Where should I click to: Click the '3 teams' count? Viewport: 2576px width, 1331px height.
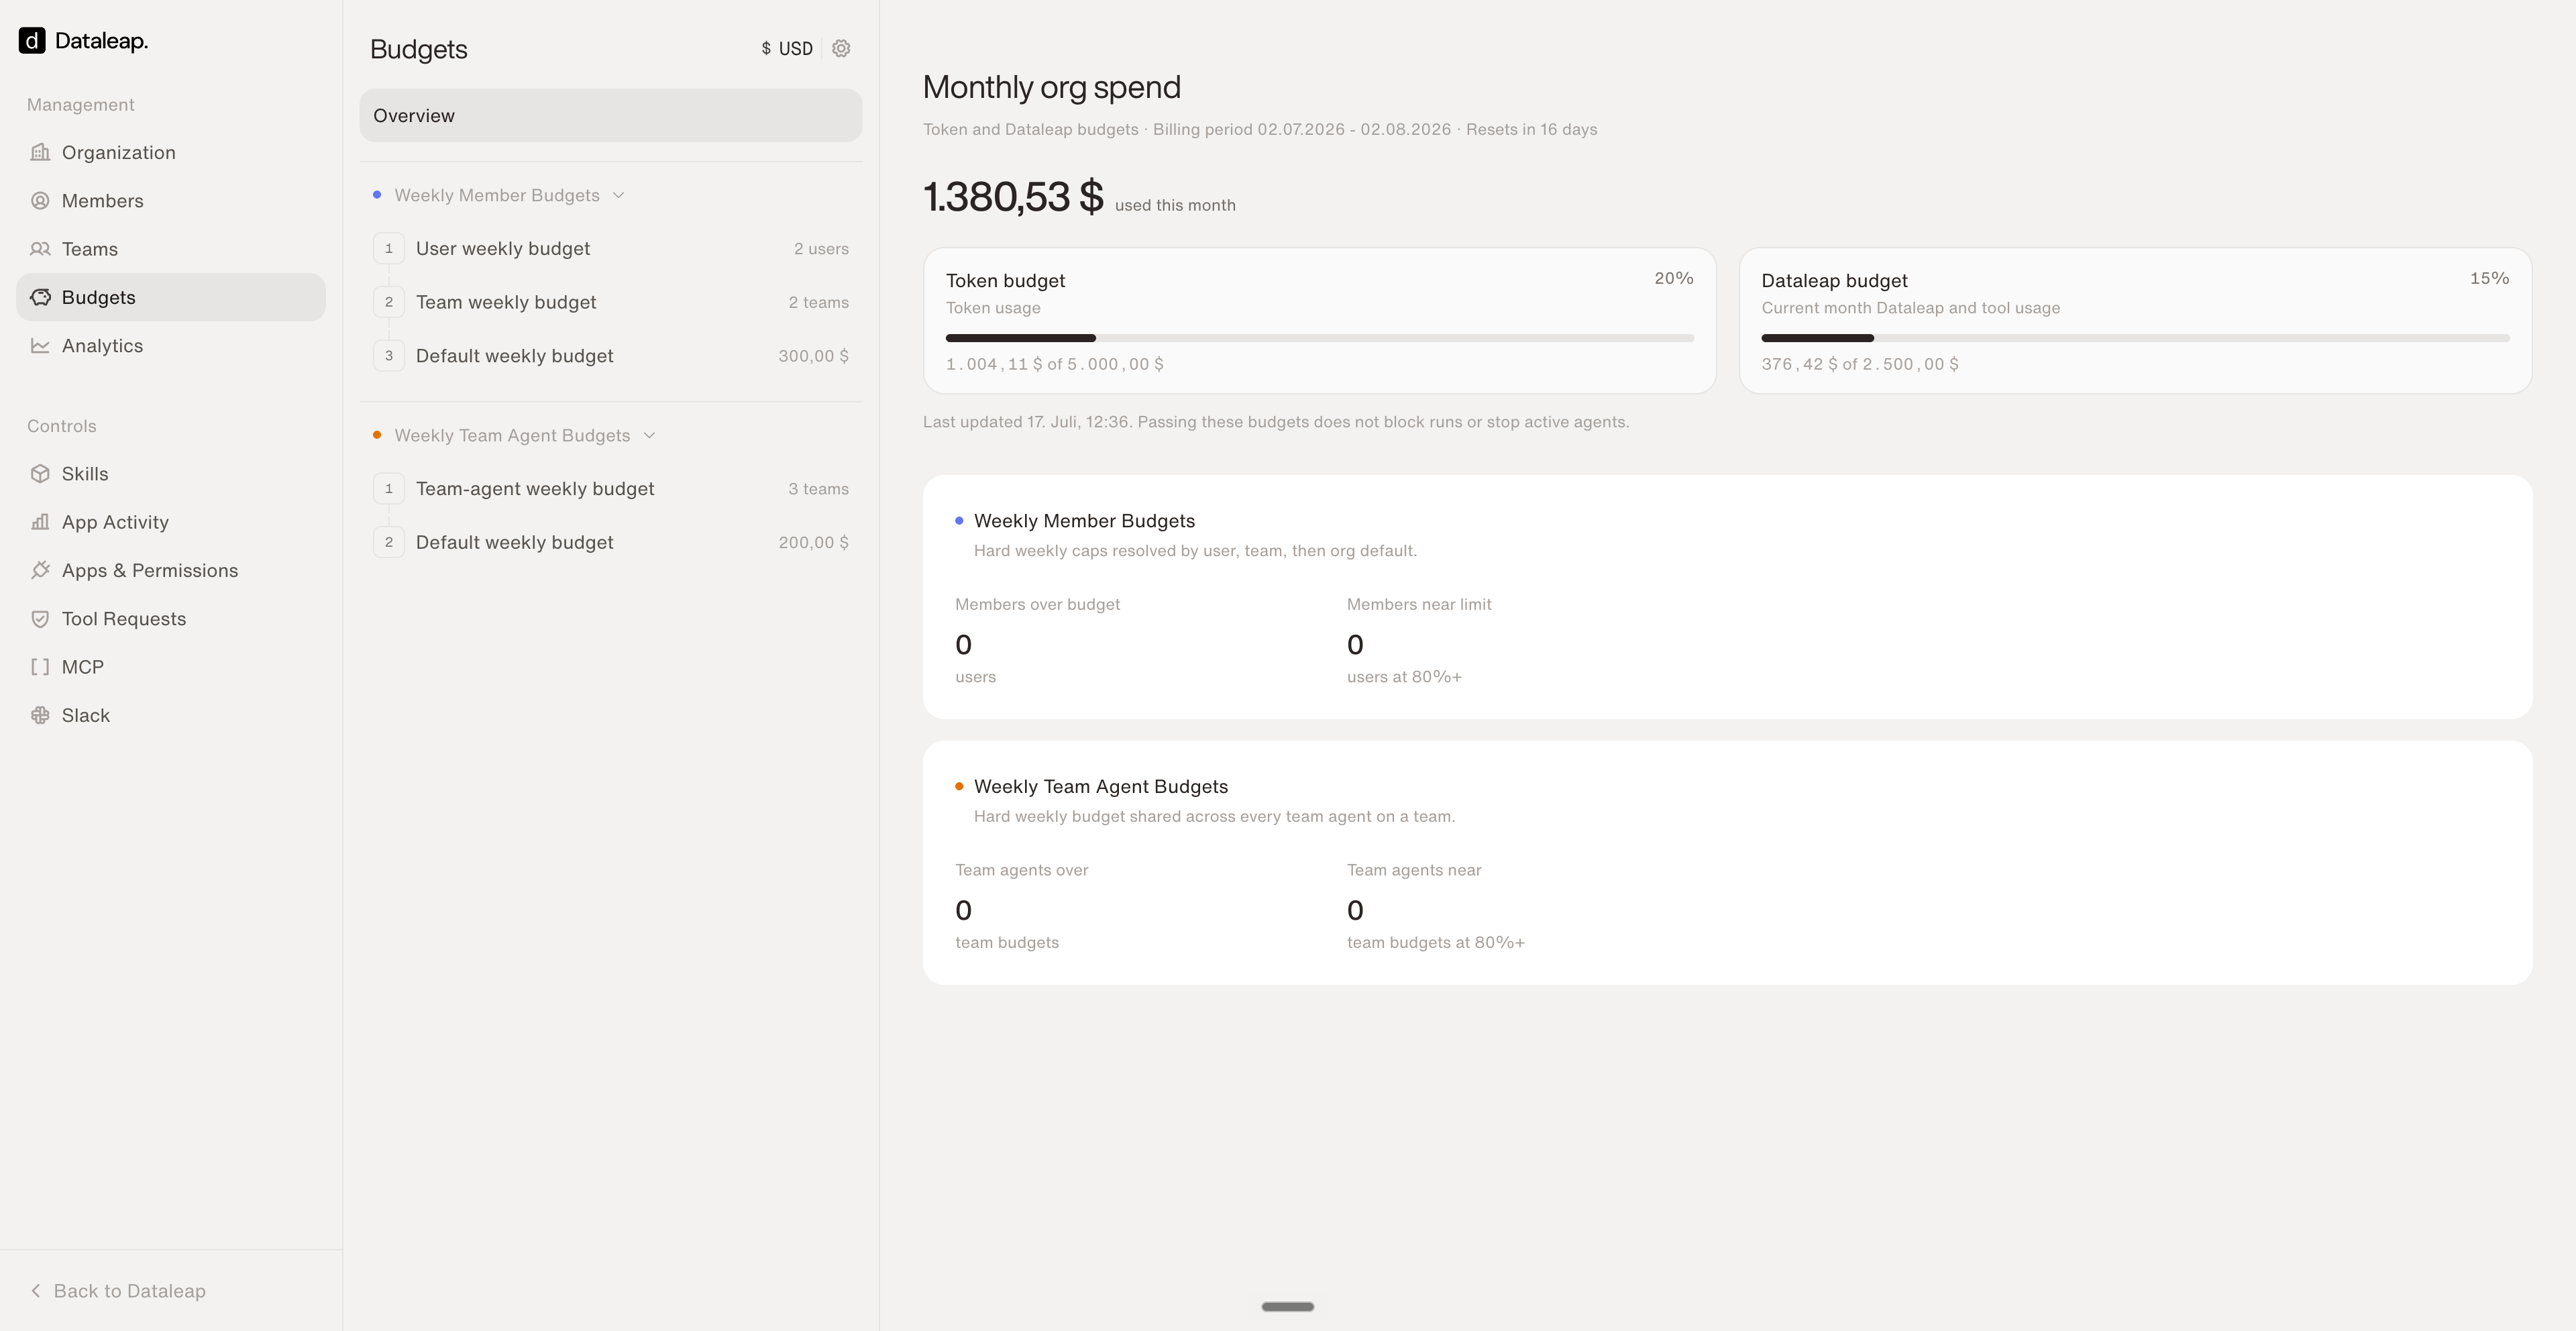[818, 489]
